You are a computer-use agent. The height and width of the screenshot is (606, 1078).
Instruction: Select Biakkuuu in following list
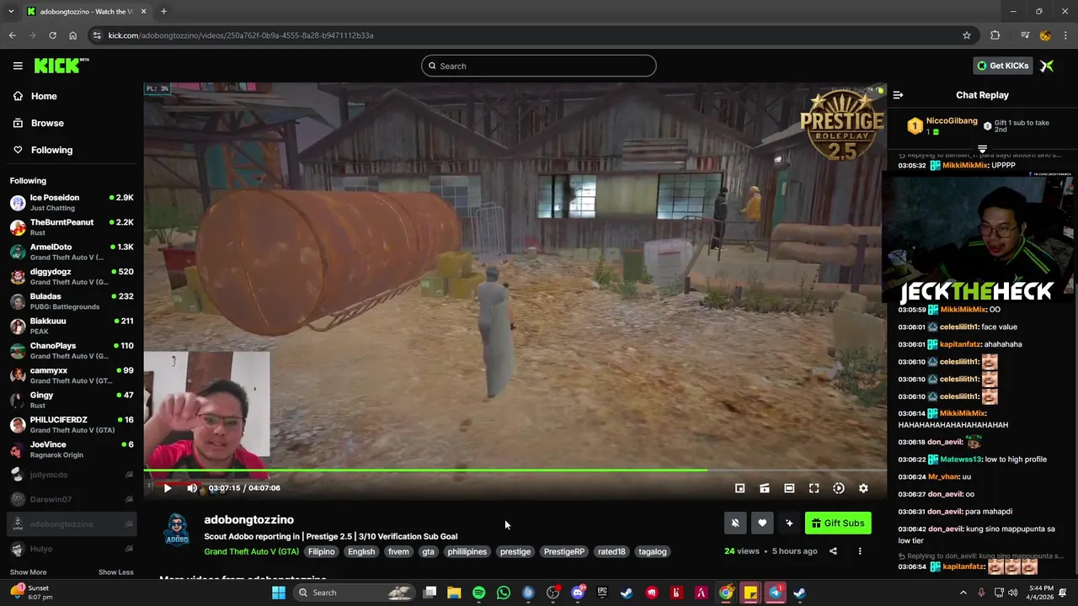72,326
